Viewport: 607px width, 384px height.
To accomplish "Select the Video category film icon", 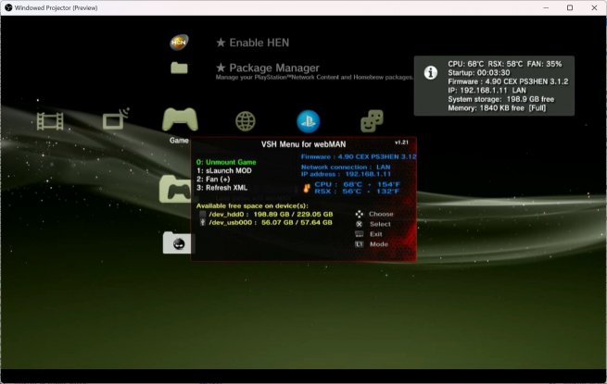I will pos(50,120).
